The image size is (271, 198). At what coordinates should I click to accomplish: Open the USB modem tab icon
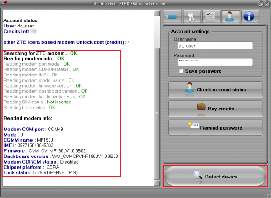[x=172, y=17]
